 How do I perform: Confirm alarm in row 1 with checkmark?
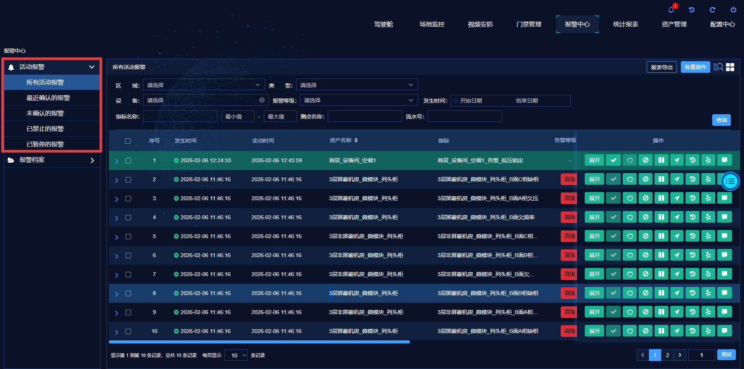pyautogui.click(x=613, y=160)
